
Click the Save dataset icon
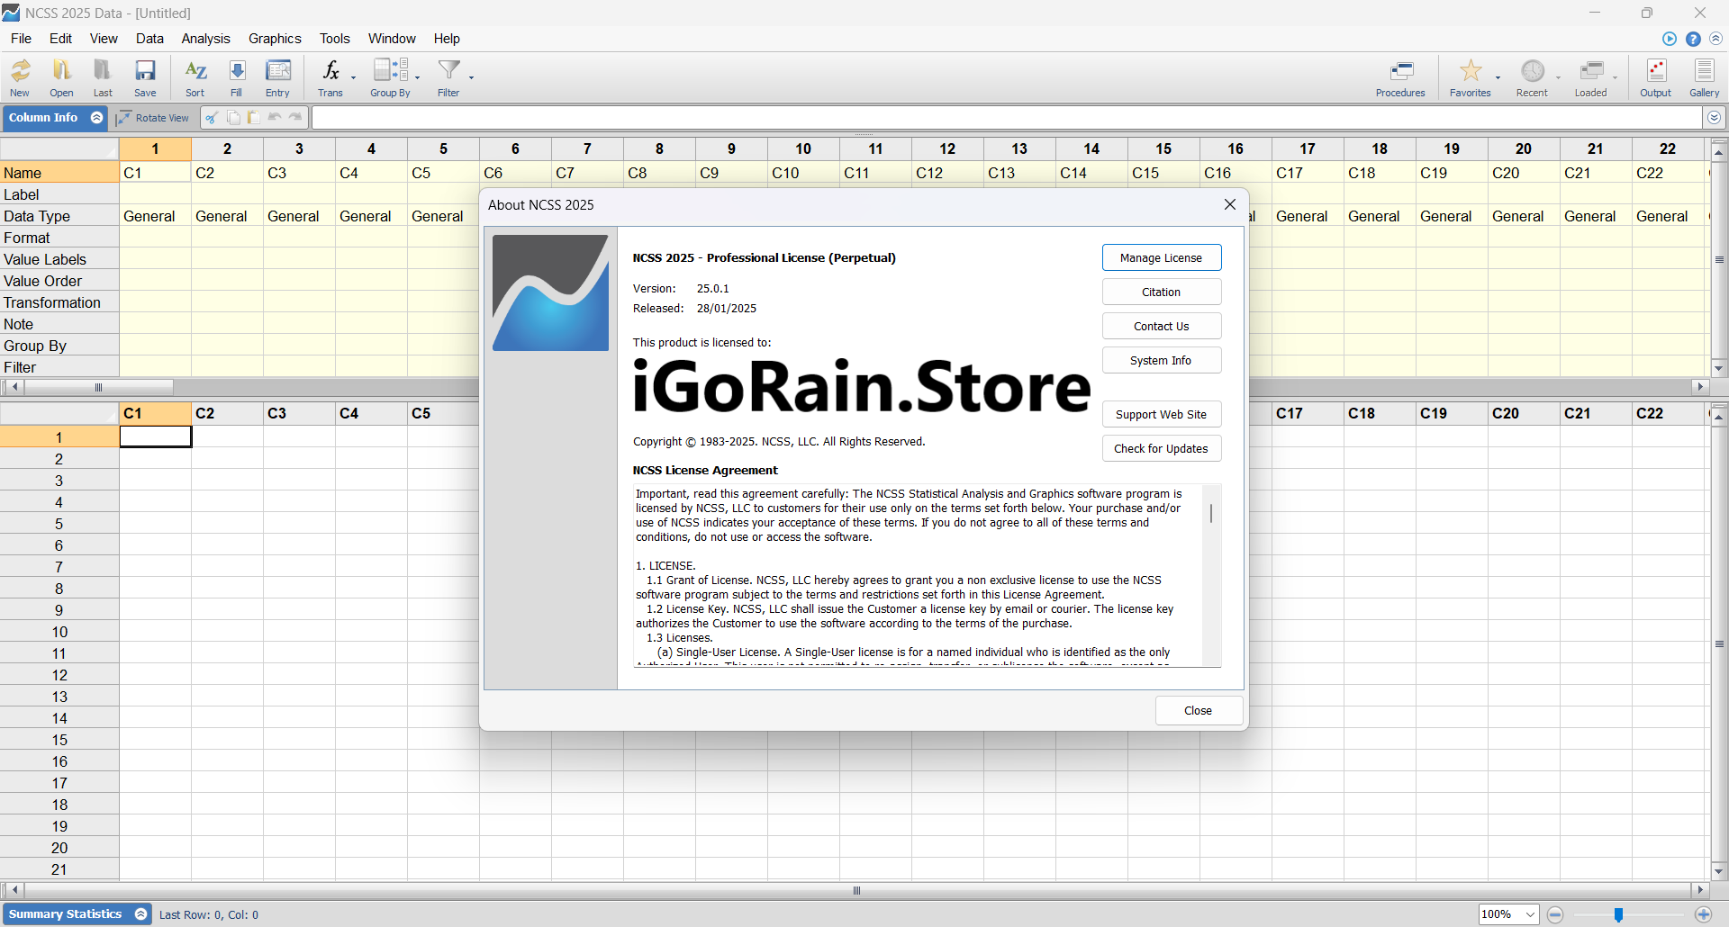coord(145,77)
